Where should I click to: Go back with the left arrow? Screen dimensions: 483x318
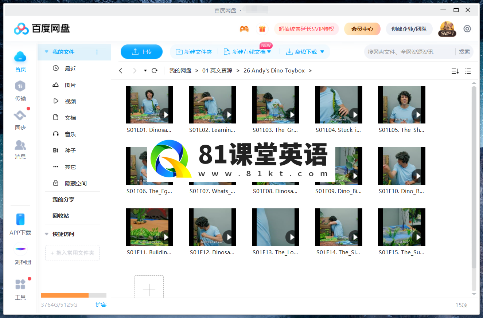tap(121, 71)
